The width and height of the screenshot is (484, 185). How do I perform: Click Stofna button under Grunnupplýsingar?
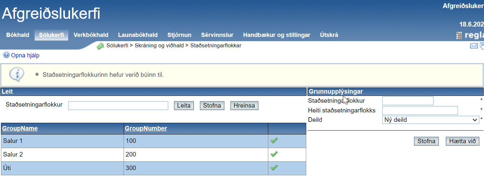[426, 141]
